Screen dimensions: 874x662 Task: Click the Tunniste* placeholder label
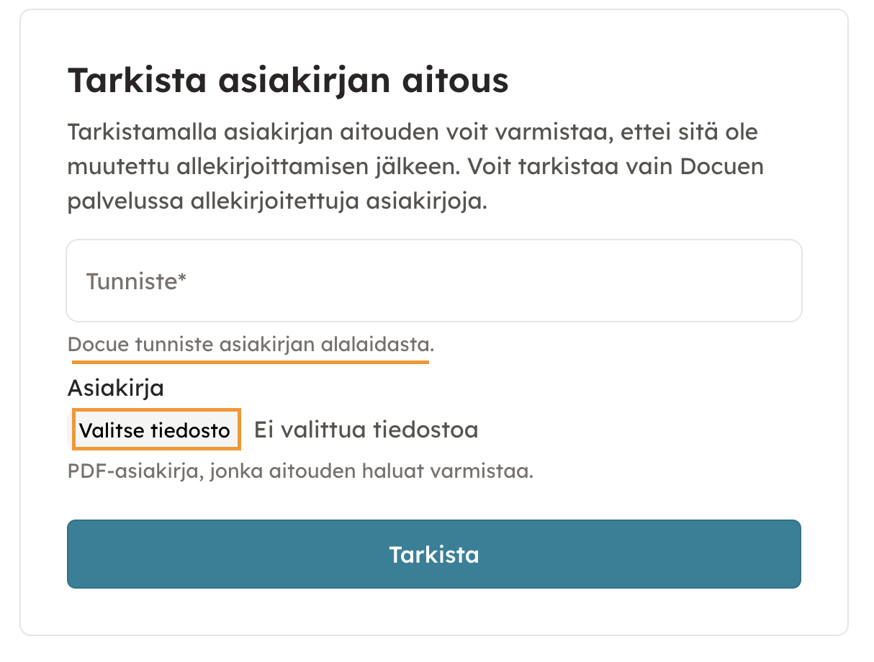136,281
